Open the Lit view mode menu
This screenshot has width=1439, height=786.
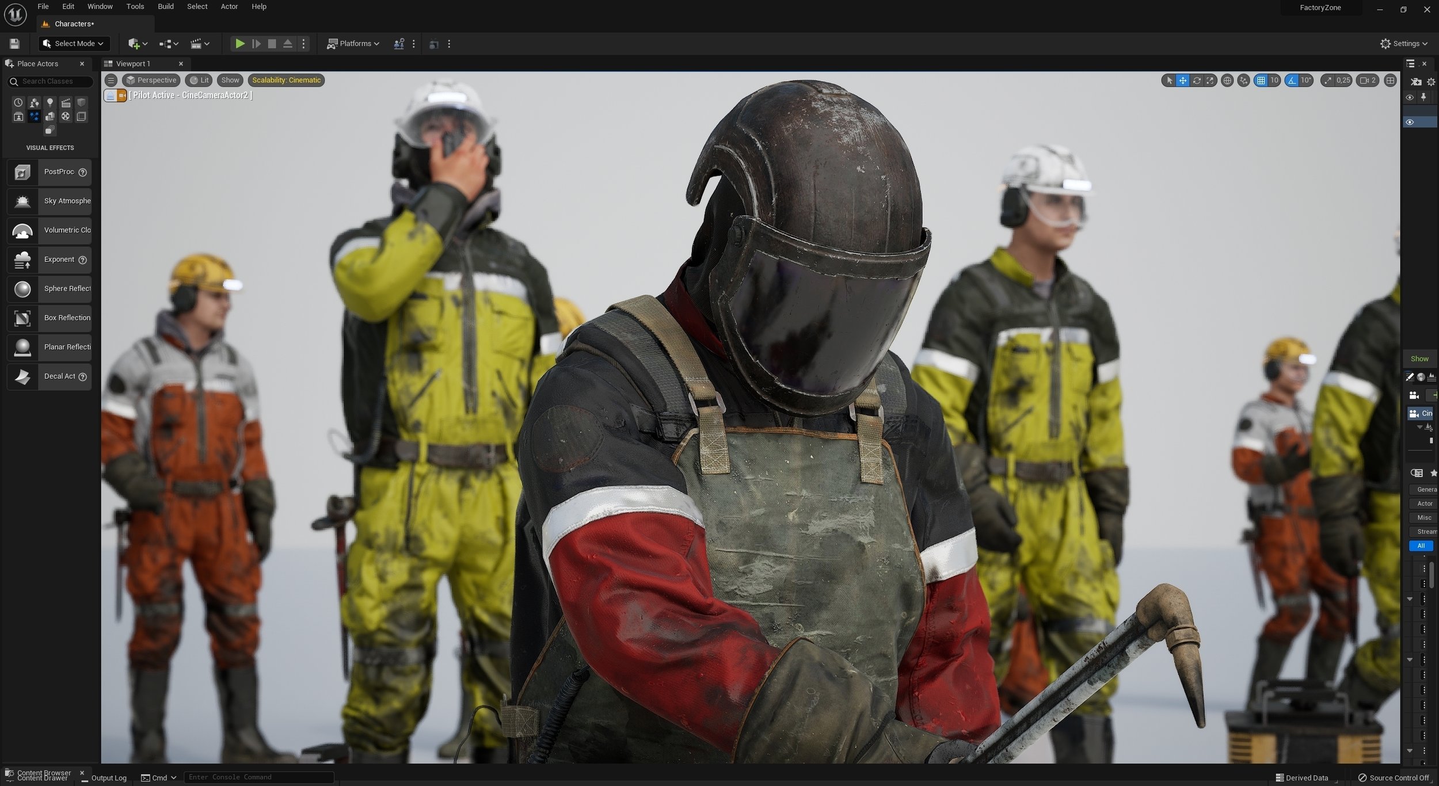point(199,80)
